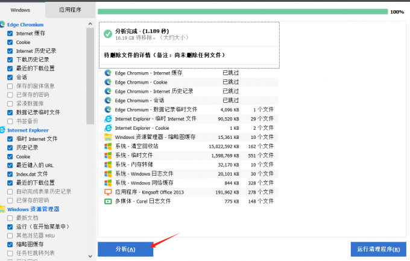
Task: Uncheck Index.dat 文件 checkbox
Action: pos(10,174)
